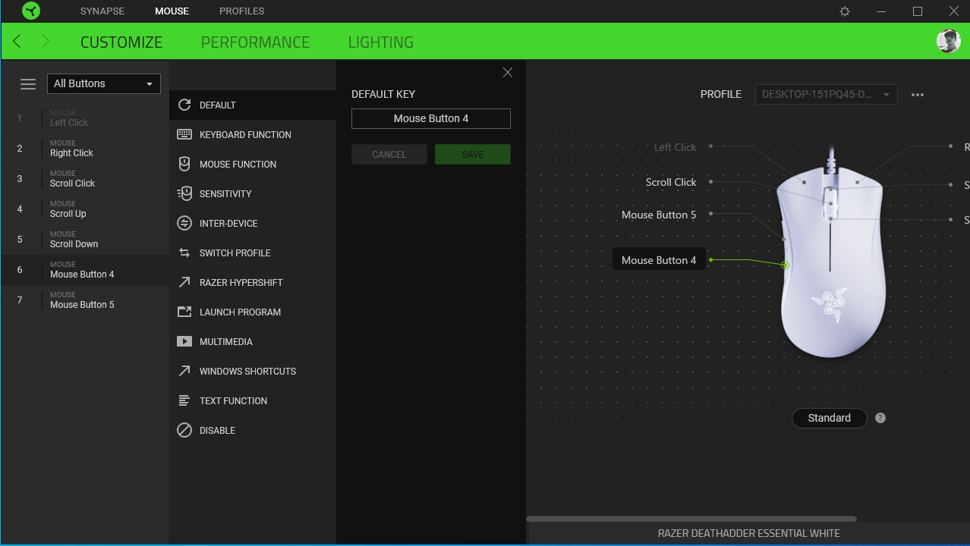This screenshot has width=970, height=546.
Task: Select the Text Function icon
Action: tap(184, 400)
